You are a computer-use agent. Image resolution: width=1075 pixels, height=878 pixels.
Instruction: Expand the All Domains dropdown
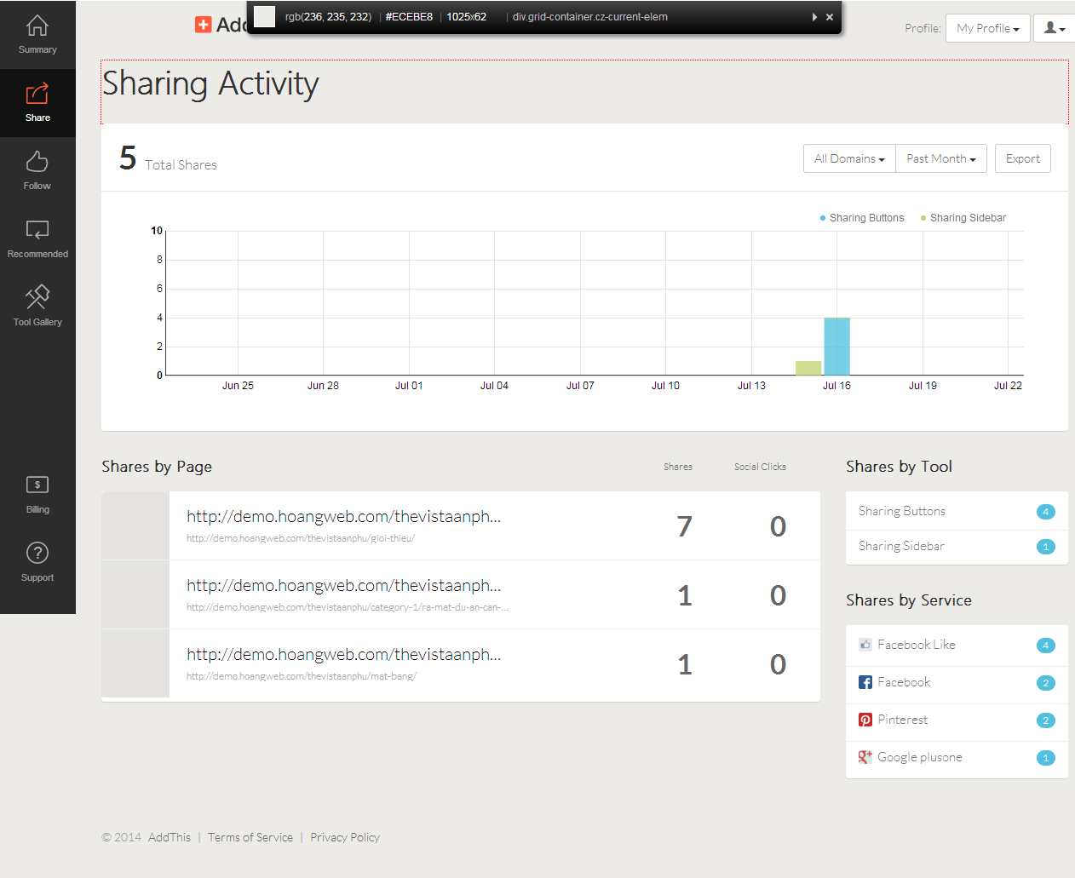pos(849,158)
